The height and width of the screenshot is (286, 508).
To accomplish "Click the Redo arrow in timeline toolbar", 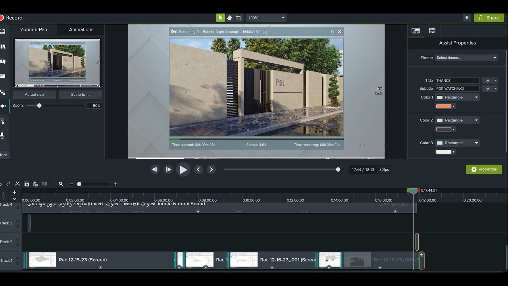I will 8,184.
